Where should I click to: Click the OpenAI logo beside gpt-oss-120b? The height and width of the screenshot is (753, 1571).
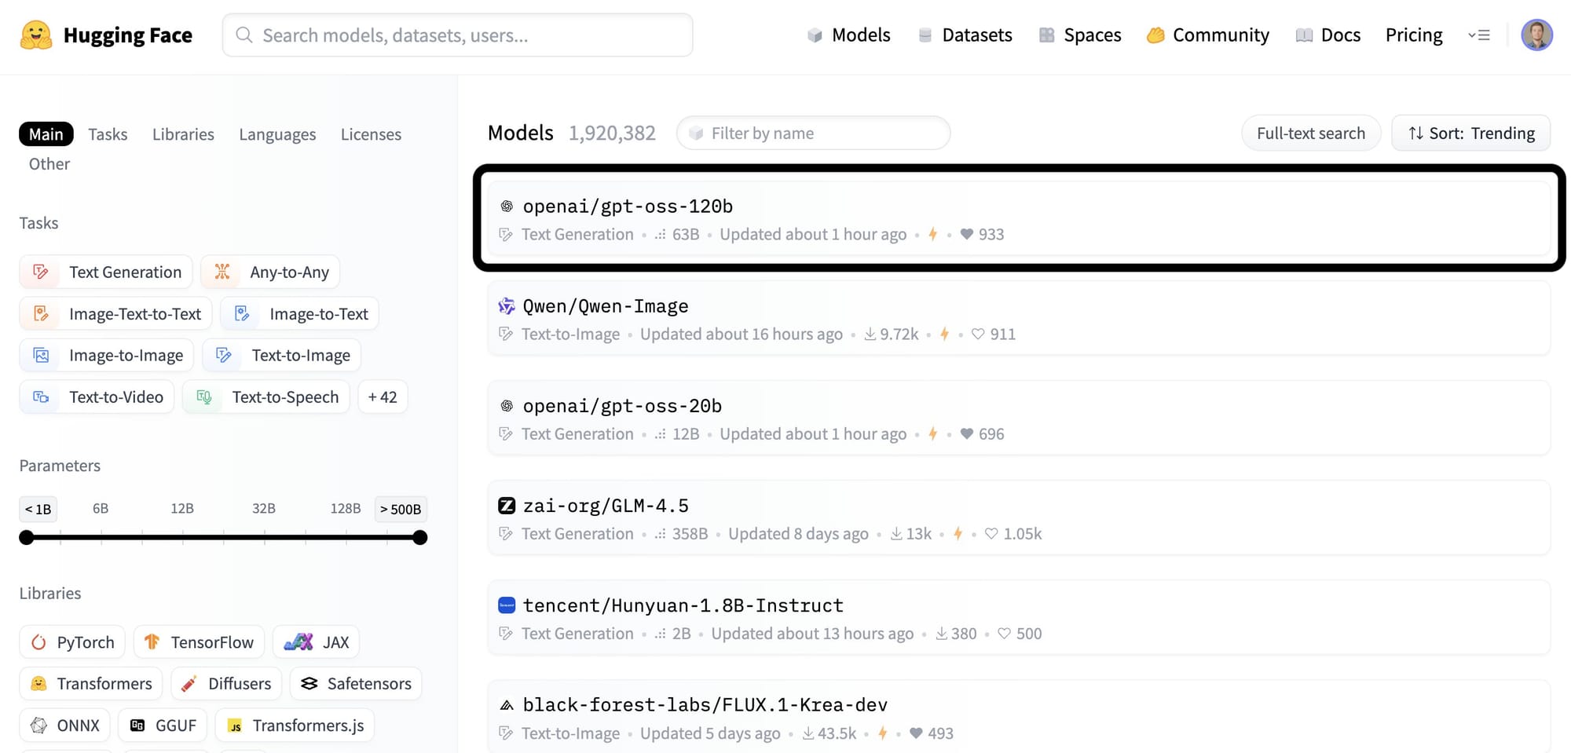507,206
